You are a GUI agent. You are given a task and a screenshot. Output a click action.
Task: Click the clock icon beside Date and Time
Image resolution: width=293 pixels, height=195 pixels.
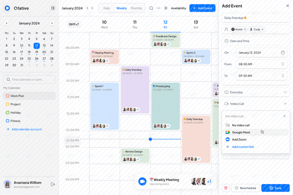tap(226, 41)
